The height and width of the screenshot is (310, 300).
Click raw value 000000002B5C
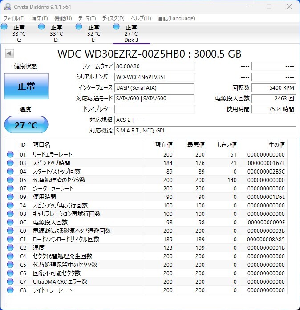pyautogui.click(x=266, y=171)
